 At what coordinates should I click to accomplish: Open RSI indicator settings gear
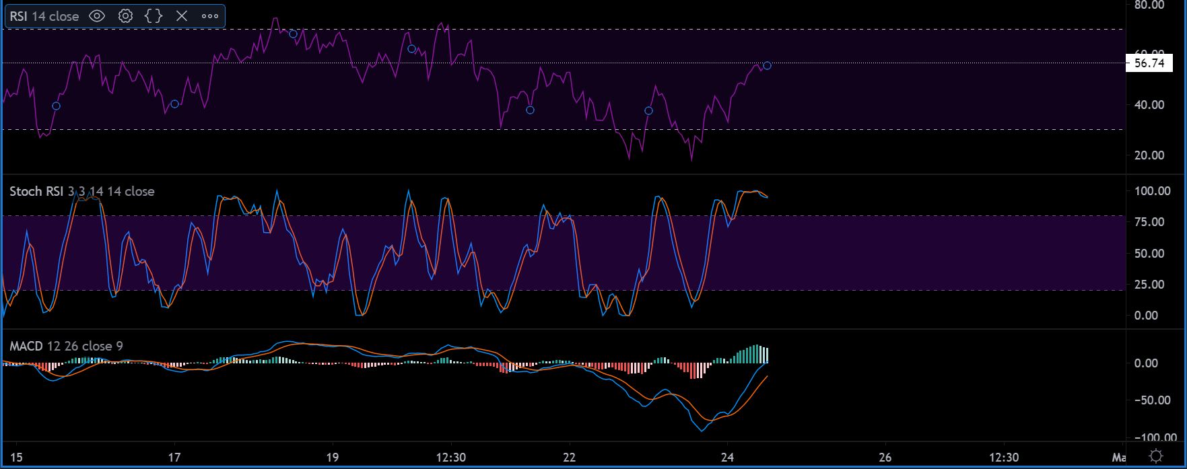(125, 16)
